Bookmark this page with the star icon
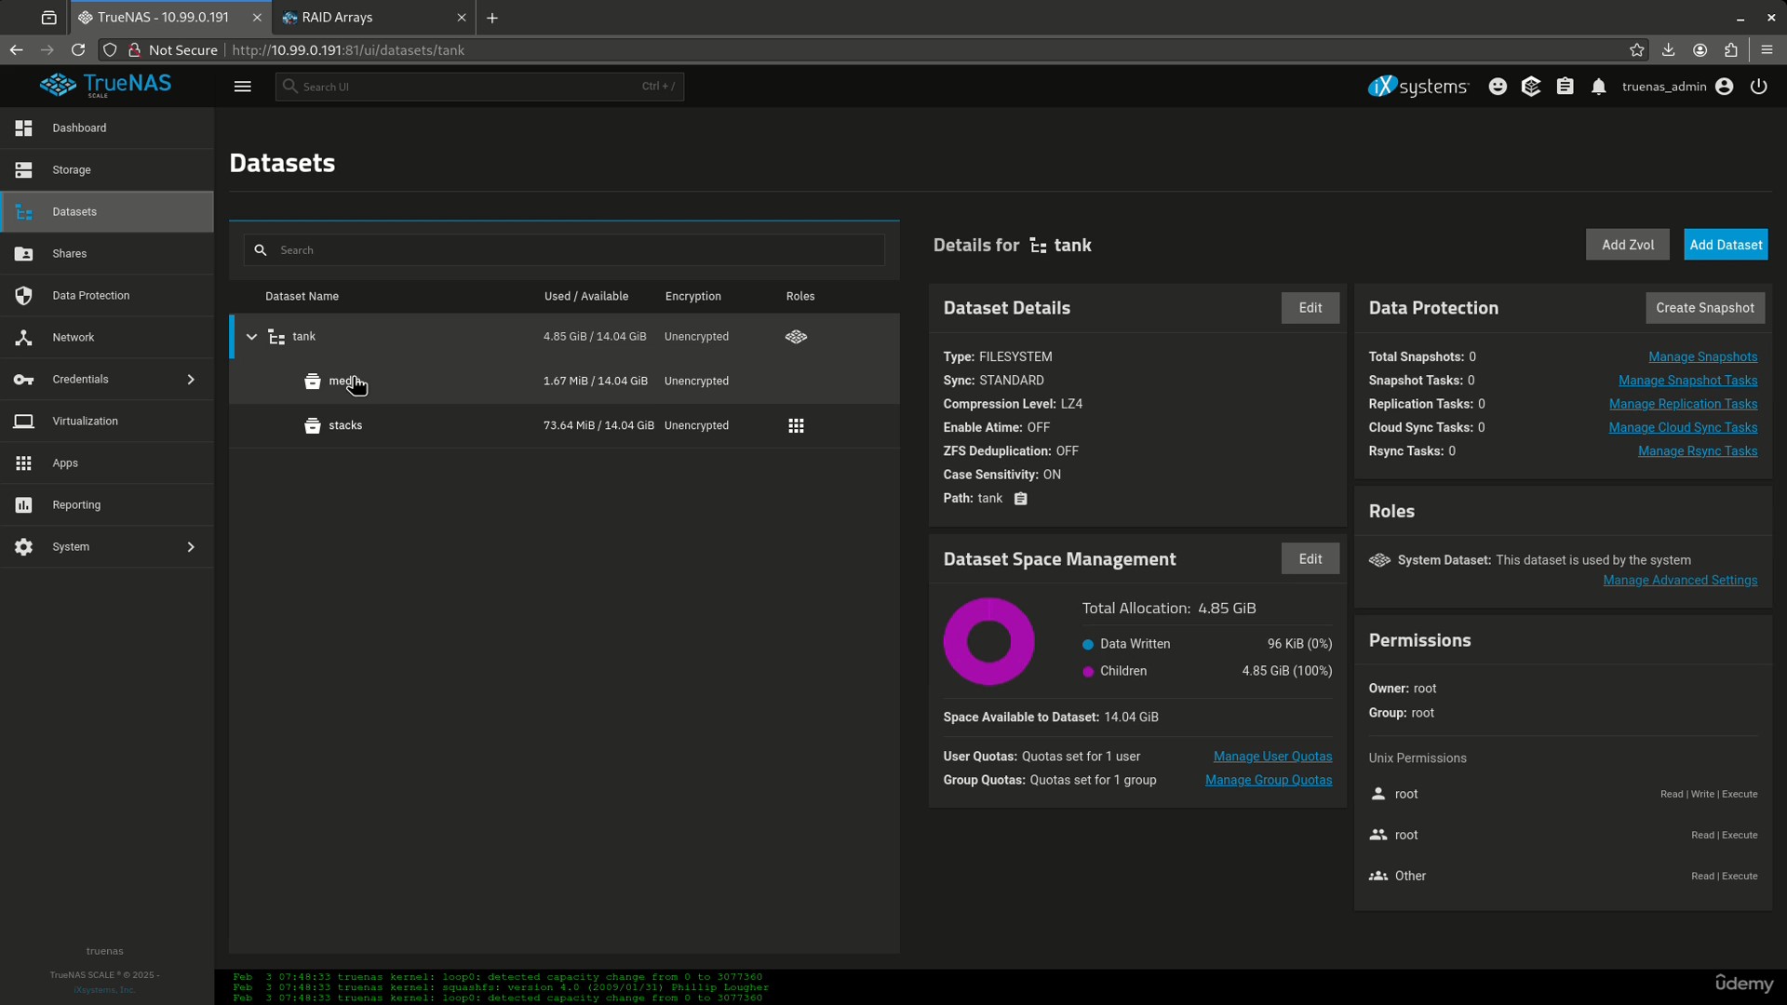The image size is (1787, 1005). click(1637, 50)
